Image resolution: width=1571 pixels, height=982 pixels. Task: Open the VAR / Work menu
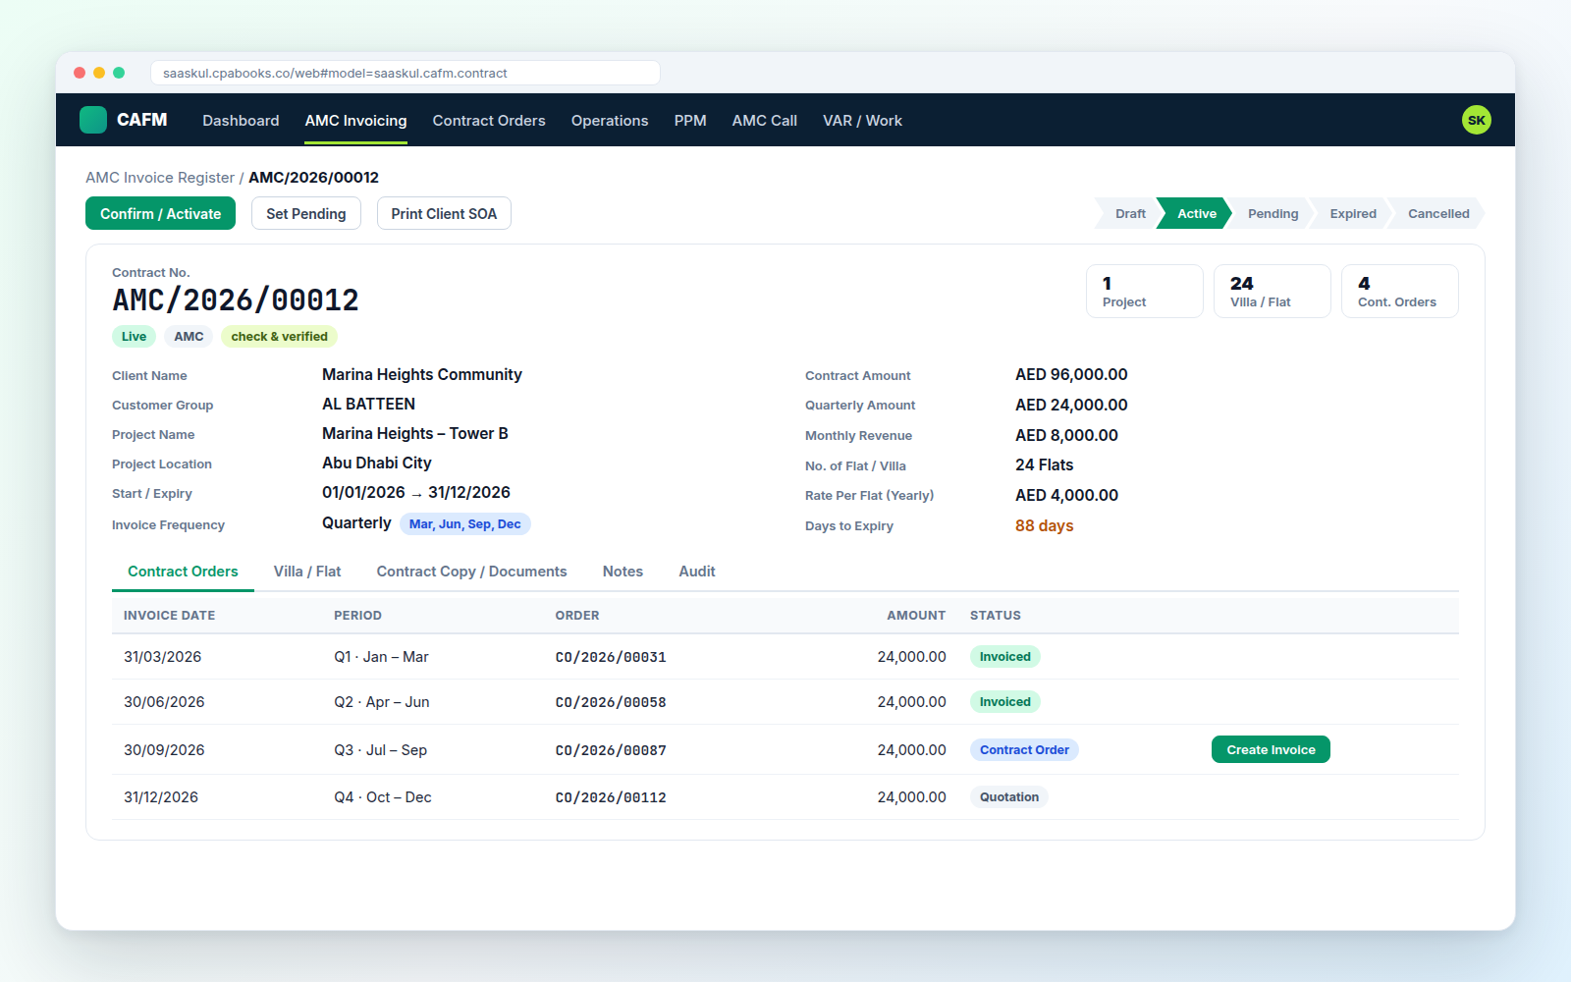click(x=862, y=120)
